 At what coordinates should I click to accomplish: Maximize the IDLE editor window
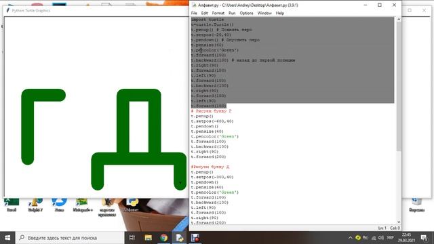[x=380, y=5]
